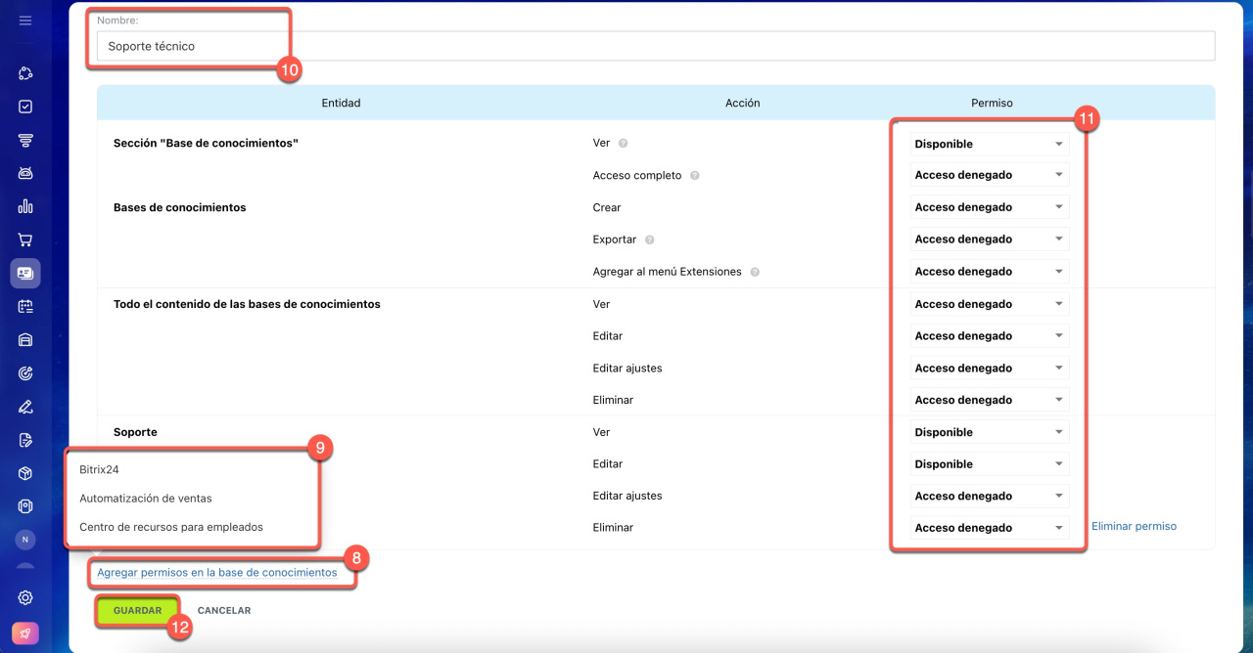This screenshot has height=653, width=1253.
Task: Open the robot-face icon in the sidebar
Action: click(x=25, y=173)
